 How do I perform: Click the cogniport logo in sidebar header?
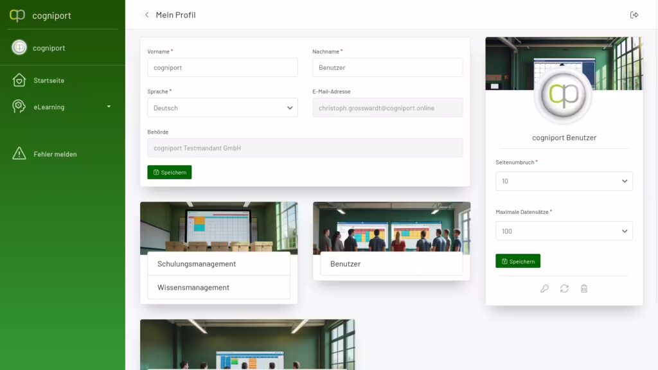pyautogui.click(x=17, y=15)
